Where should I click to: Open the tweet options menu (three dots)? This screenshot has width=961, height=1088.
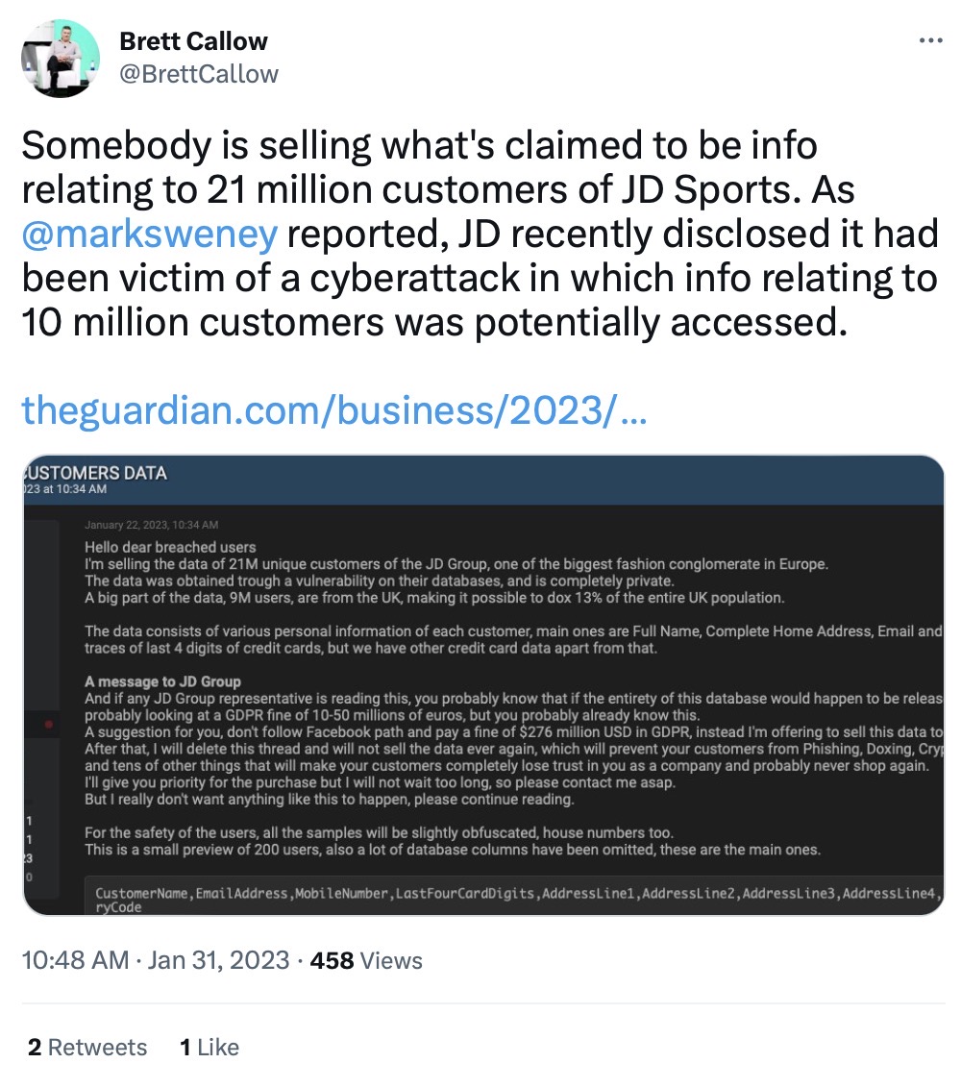pyautogui.click(x=931, y=40)
